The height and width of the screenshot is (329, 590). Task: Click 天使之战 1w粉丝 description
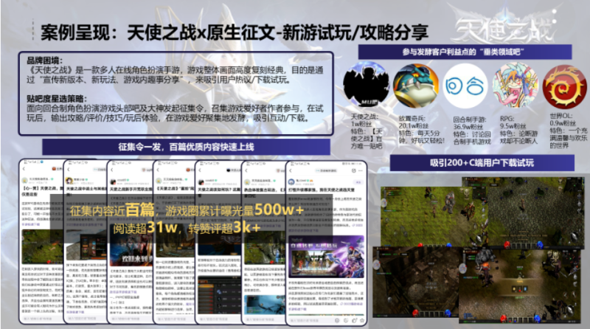[366, 131]
